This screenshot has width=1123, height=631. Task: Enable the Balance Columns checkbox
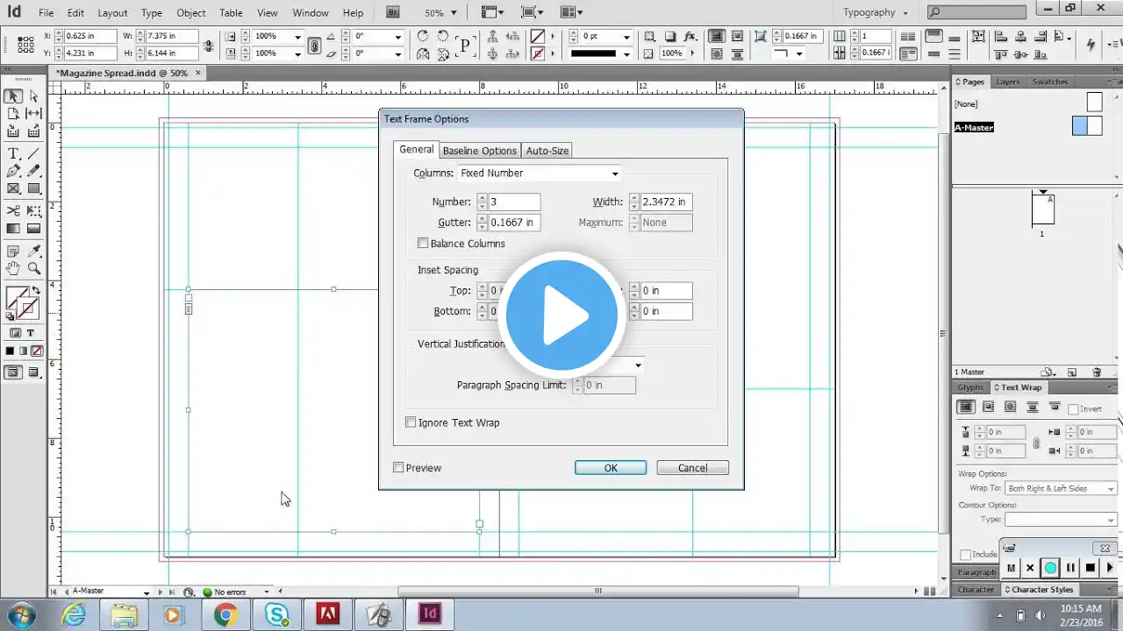pos(423,244)
